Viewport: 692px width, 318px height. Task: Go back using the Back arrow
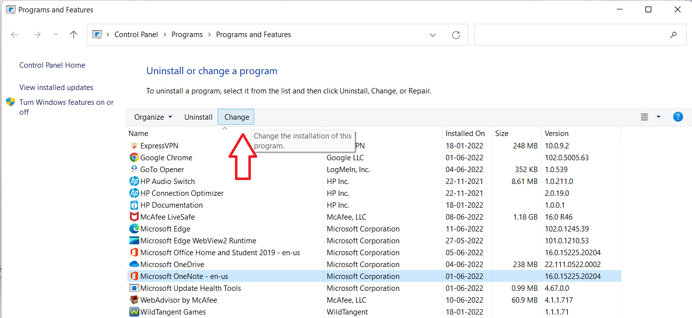[14, 35]
